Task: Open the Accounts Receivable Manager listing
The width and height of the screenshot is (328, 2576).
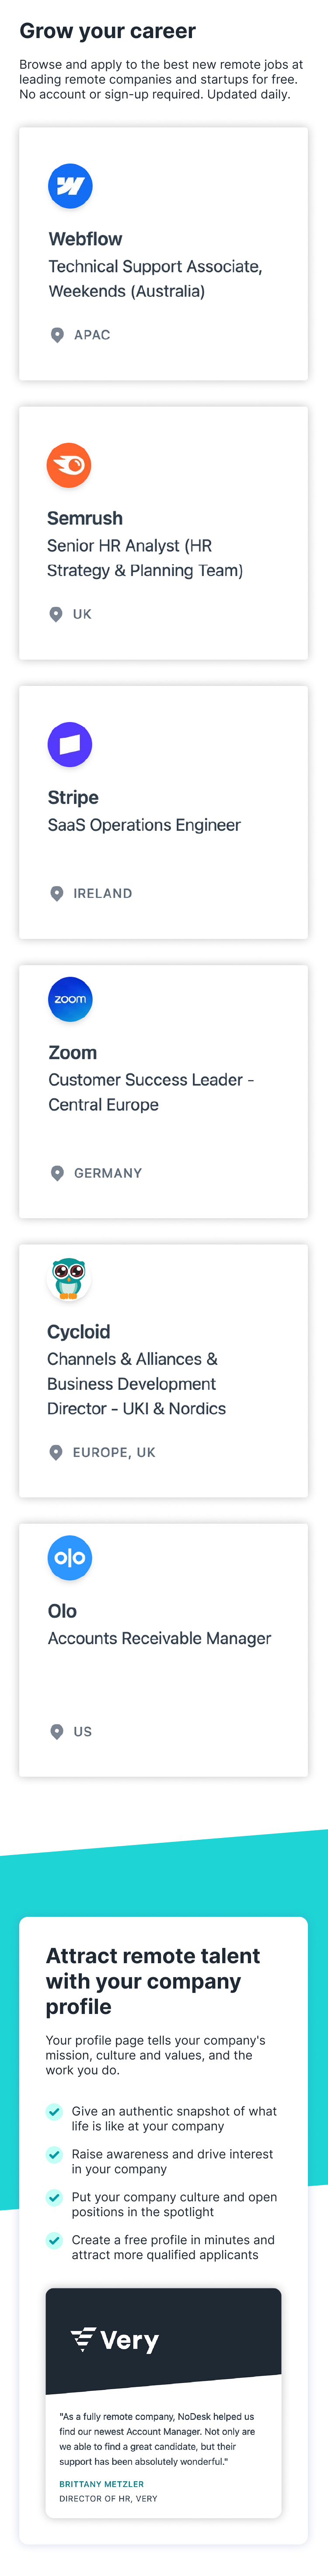Action: (160, 1638)
